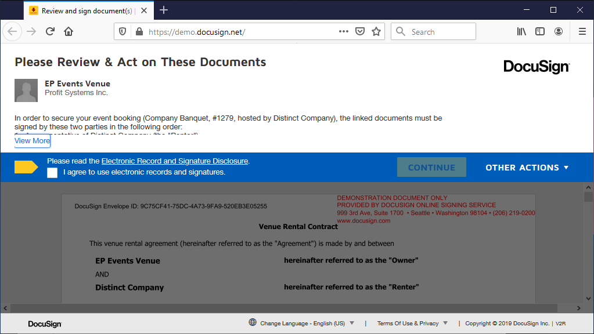
Task: Toggle browser sidebar view
Action: click(x=540, y=31)
